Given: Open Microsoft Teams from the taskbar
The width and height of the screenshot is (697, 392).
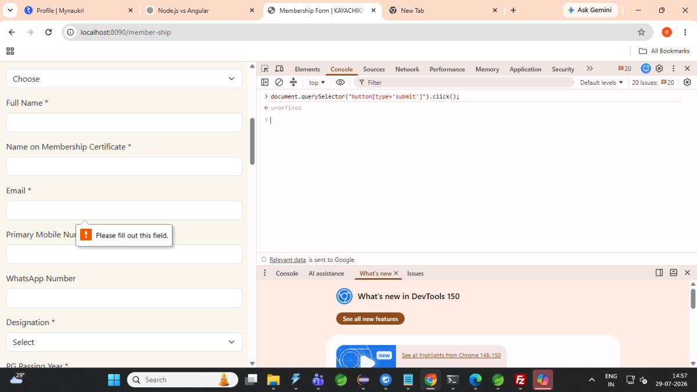Looking at the screenshot, I should (x=318, y=380).
